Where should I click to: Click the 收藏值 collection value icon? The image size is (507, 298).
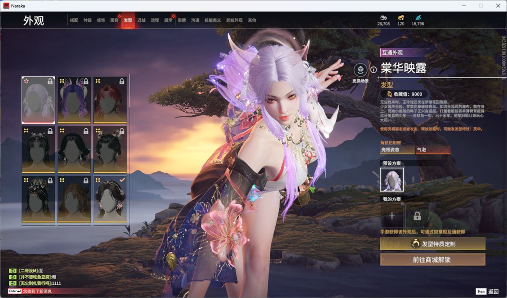coord(390,94)
